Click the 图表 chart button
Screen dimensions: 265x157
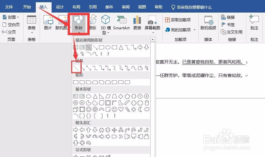[137, 23]
